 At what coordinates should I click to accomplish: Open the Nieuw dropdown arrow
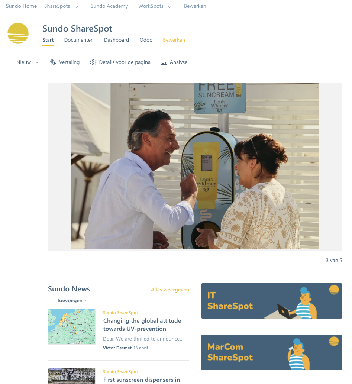(x=37, y=62)
